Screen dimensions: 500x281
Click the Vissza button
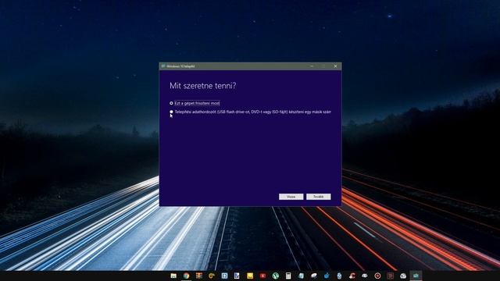tap(291, 197)
